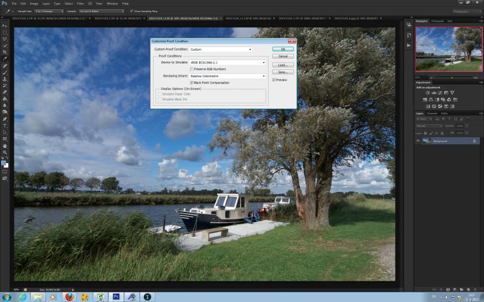Add a Vibrance adjustment
This screenshot has height=302, width=484.
[x=452, y=93]
